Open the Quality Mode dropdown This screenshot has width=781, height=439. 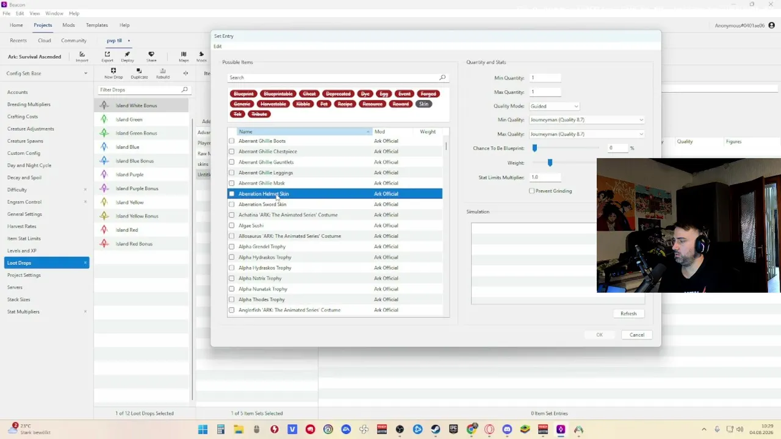point(554,106)
